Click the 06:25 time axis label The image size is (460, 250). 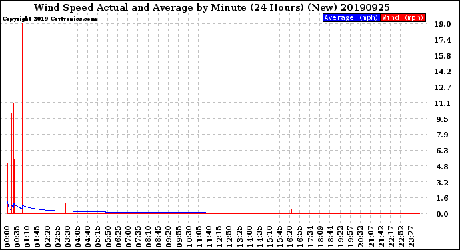118,237
